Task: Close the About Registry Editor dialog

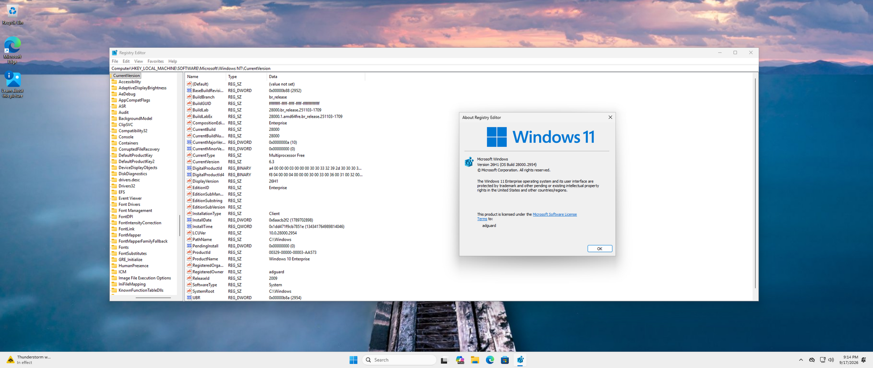Action: [x=610, y=117]
